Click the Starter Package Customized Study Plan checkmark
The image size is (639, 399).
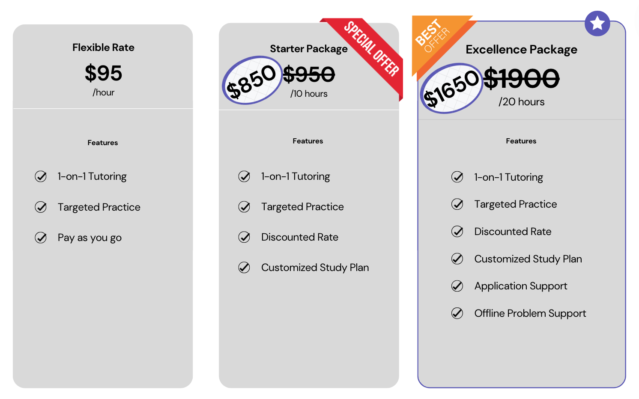[244, 268]
